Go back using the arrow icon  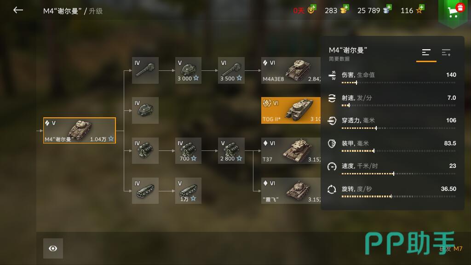point(18,10)
